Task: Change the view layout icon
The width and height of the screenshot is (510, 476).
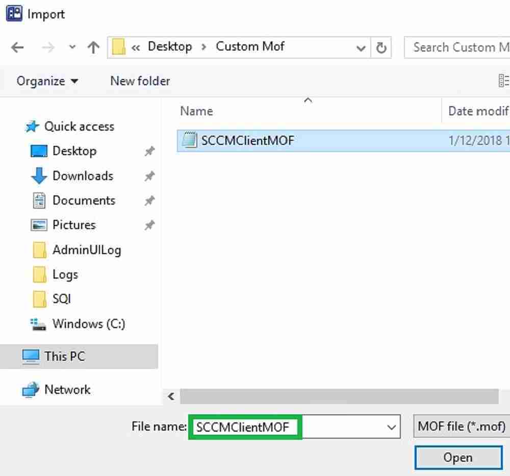Action: 504,81
